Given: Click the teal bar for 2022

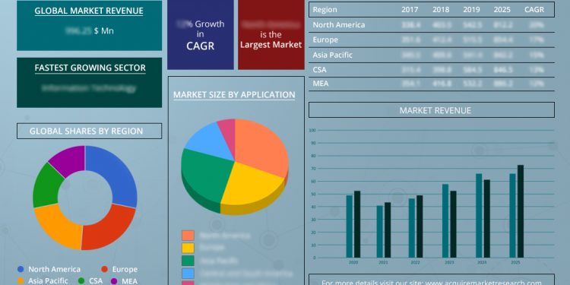Looking at the screenshot, I should pyautogui.click(x=412, y=227).
